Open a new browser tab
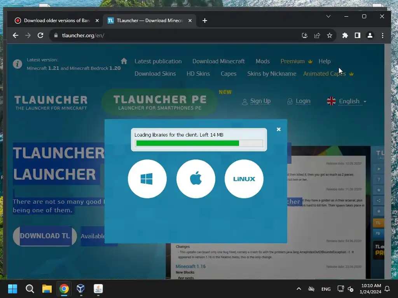Viewport: 398px width, 298px height. [x=205, y=21]
